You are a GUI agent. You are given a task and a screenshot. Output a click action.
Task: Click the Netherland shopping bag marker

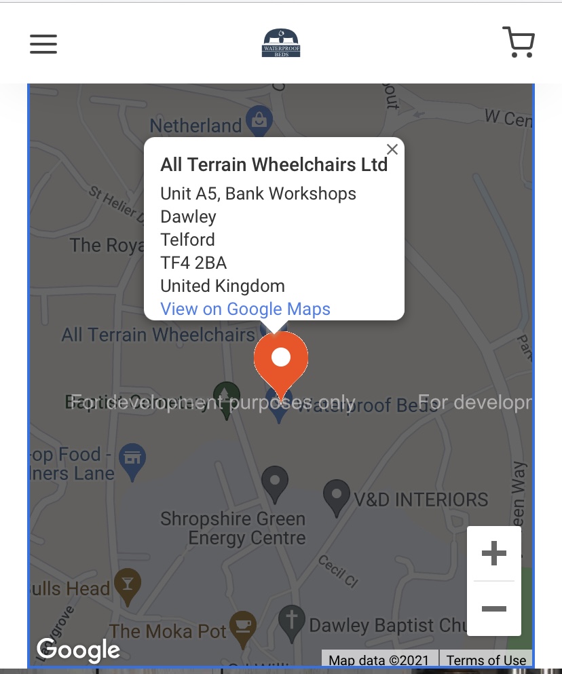pos(259,122)
